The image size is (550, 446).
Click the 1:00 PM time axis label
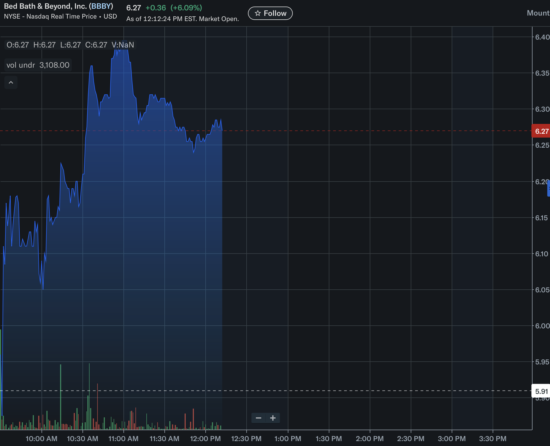288,439
